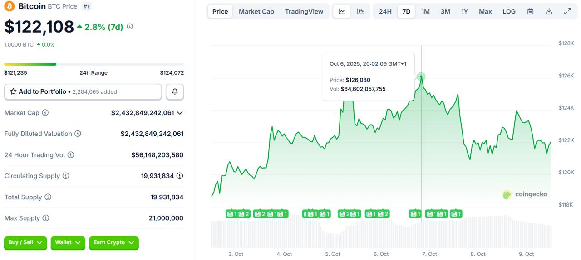Open the Wallet dropdown

[x=68, y=243]
